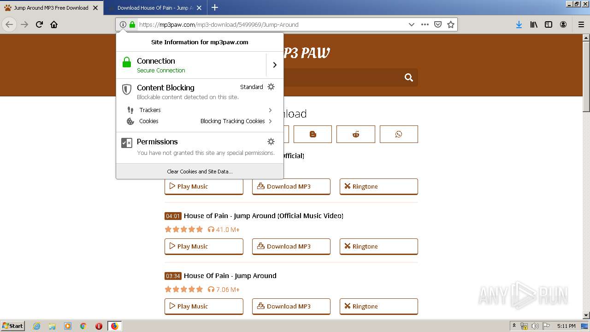Share via the WhatsApp button

point(399,134)
